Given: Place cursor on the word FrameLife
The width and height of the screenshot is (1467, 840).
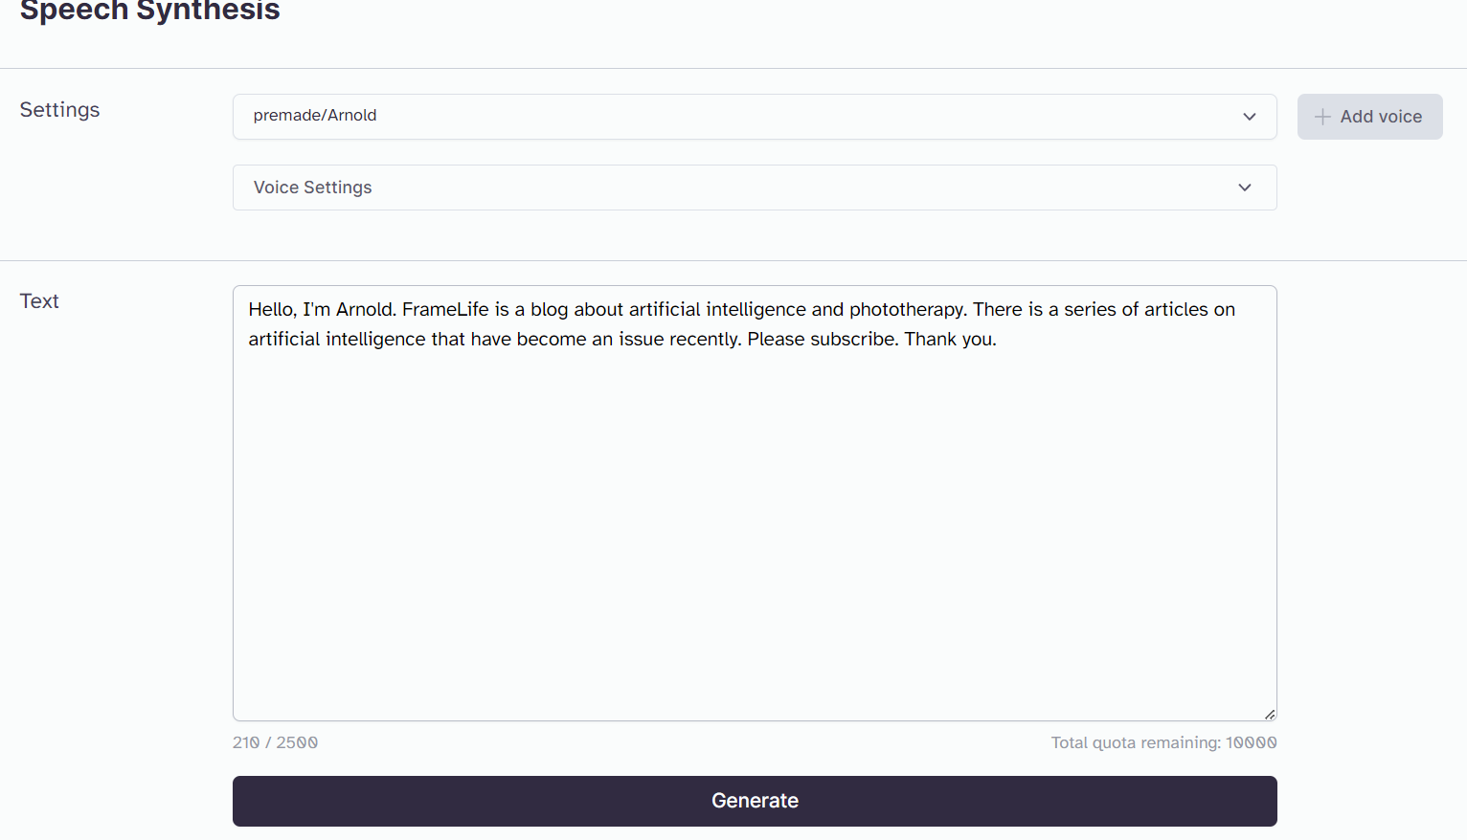Looking at the screenshot, I should point(445,309).
